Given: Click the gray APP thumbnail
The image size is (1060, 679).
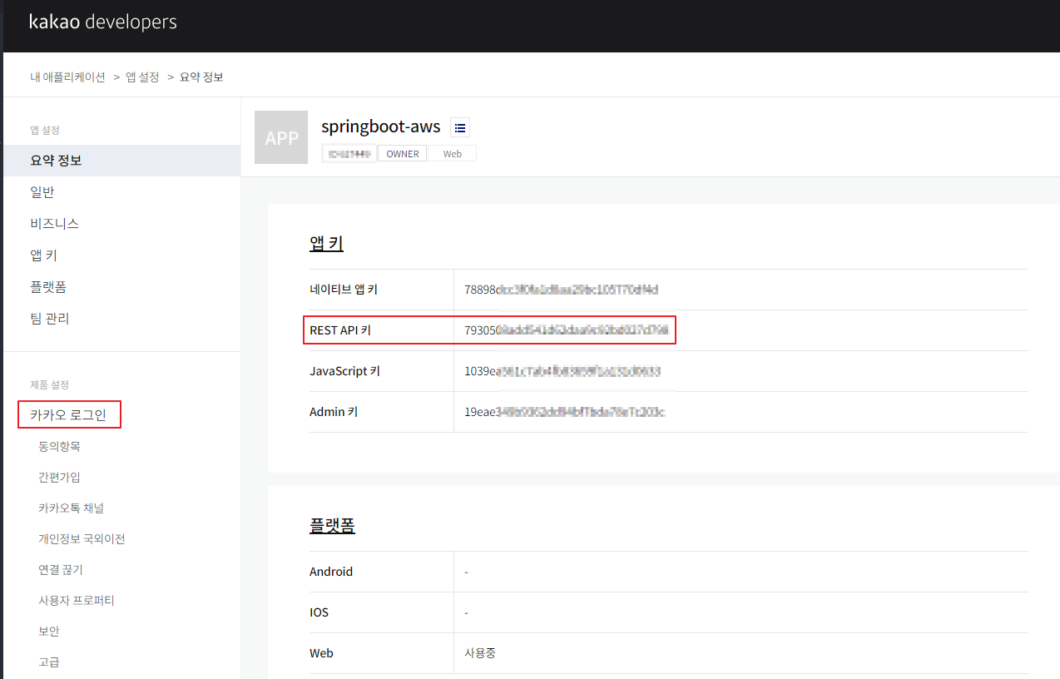Looking at the screenshot, I should click(x=281, y=137).
